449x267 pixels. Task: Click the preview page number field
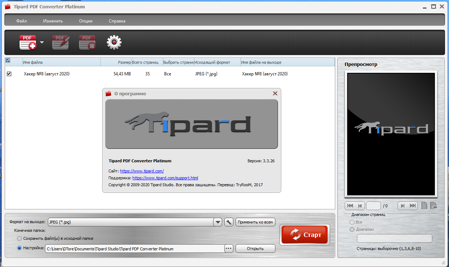(373, 206)
